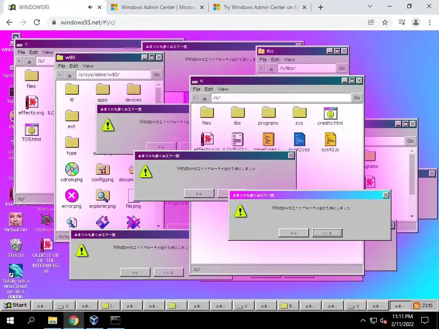
Task: Click back arrow in front c window
Action: [195, 98]
